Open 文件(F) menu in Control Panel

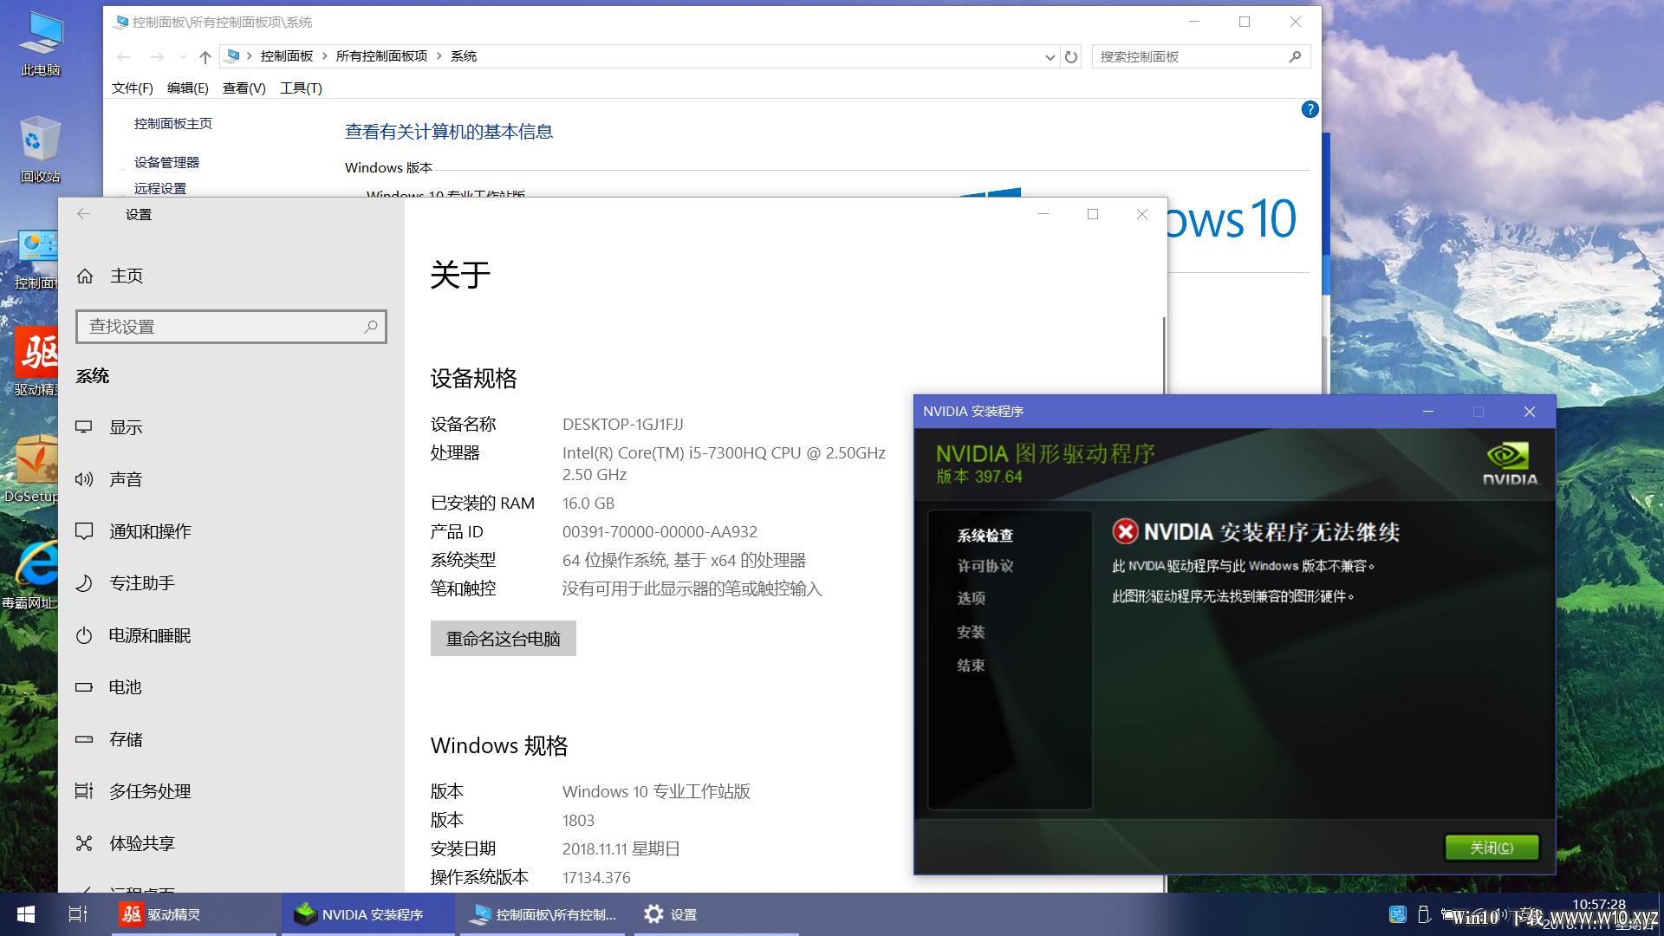[132, 88]
